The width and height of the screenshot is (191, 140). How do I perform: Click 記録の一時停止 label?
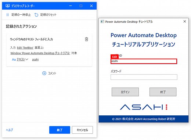click(x=21, y=15)
